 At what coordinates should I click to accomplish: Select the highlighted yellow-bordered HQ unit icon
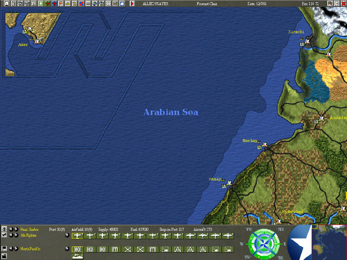click(77, 249)
